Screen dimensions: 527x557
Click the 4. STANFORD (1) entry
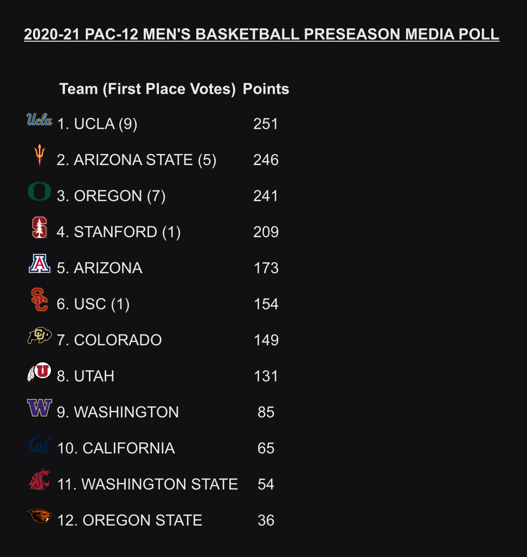[119, 232]
